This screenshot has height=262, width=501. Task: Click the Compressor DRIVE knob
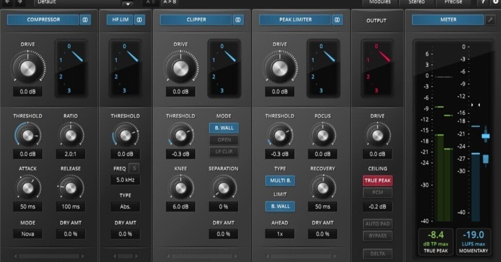tap(28, 68)
